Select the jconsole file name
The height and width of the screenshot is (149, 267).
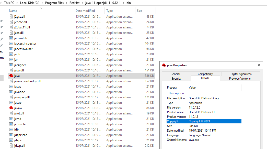(20, 124)
